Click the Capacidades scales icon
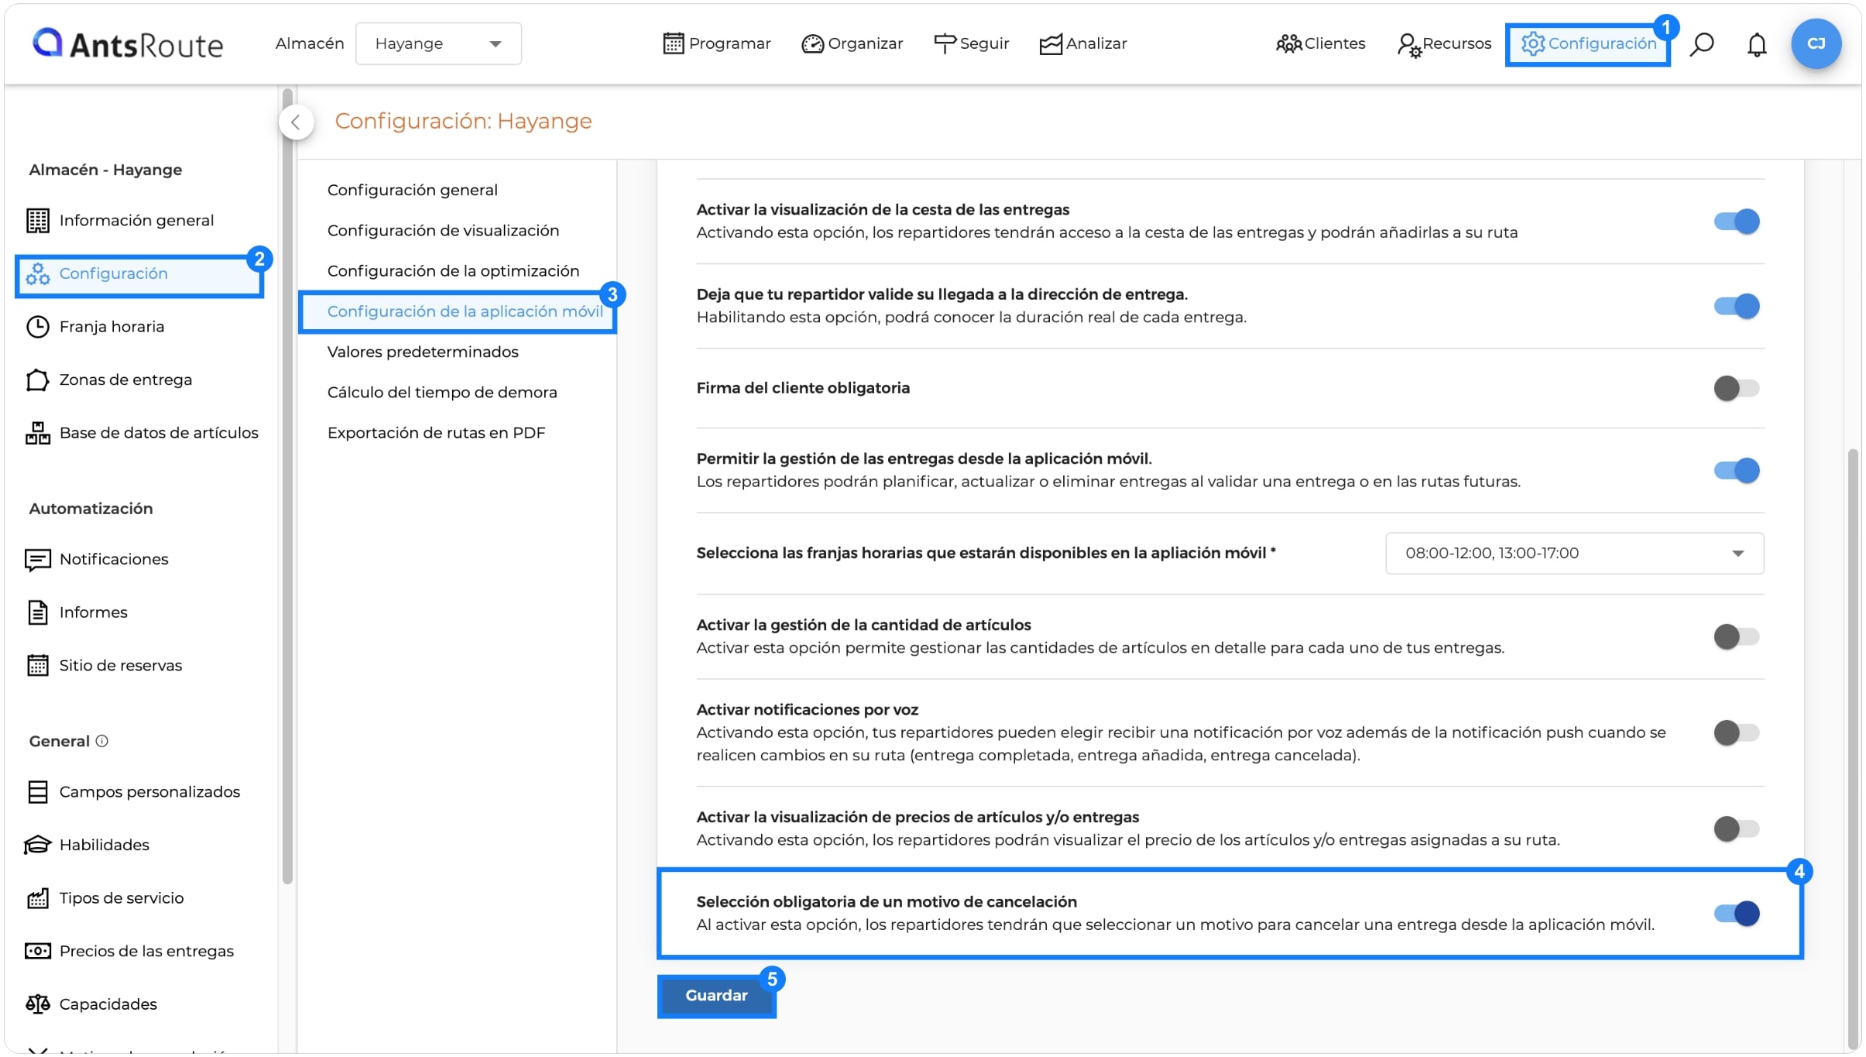This screenshot has width=1866, height=1057. [x=37, y=1004]
